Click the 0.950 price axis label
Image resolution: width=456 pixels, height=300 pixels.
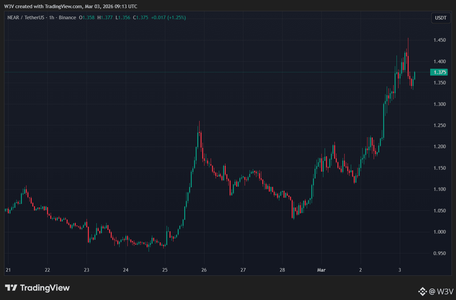pyautogui.click(x=440, y=253)
